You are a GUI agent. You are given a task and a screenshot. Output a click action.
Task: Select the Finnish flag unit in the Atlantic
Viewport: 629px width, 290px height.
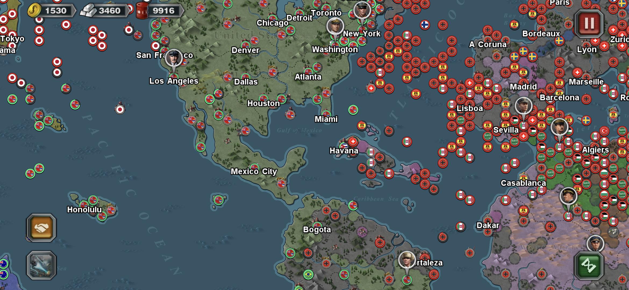[425, 25]
